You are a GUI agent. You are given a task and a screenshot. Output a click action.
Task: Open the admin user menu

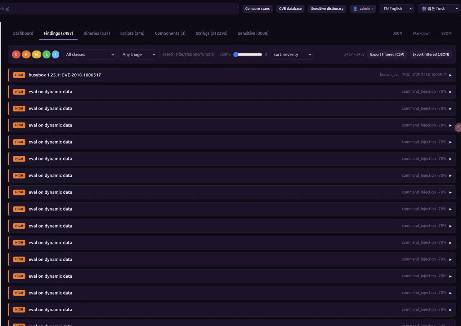pyautogui.click(x=363, y=9)
